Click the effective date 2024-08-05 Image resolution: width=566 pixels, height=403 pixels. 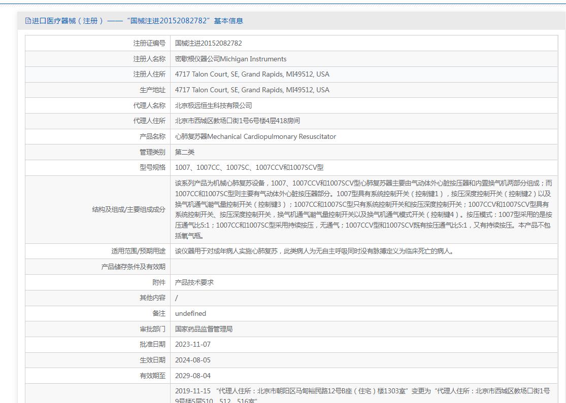[192, 360]
